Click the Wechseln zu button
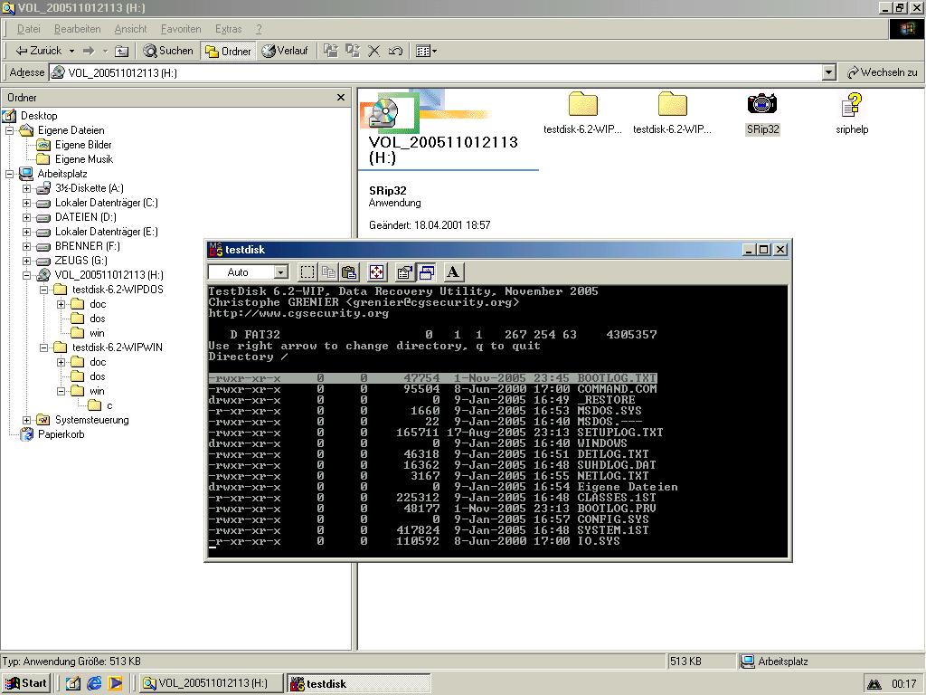The image size is (926, 695). click(x=883, y=72)
